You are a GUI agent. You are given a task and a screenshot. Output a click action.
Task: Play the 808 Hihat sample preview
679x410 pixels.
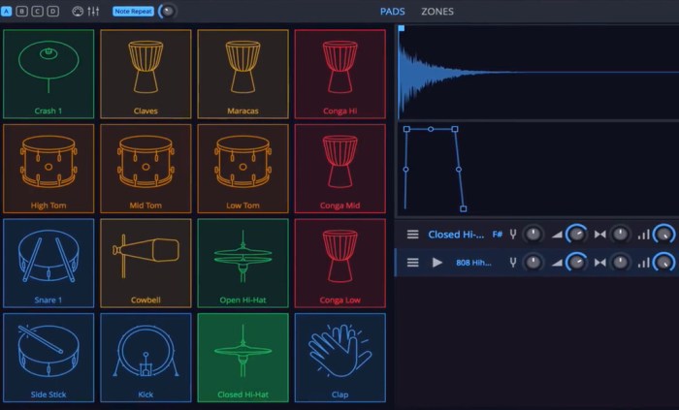pyautogui.click(x=437, y=263)
